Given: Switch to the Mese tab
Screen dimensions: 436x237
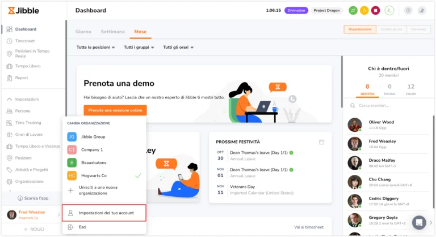Looking at the screenshot, I should (140, 32).
